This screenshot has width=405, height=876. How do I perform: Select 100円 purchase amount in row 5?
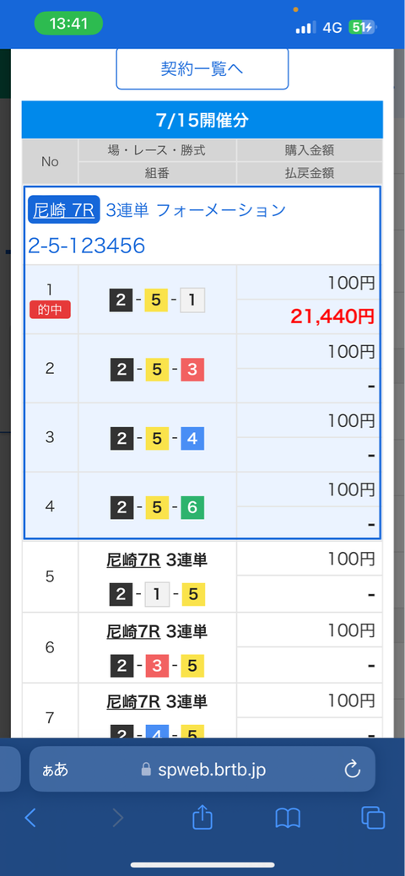pos(351,559)
